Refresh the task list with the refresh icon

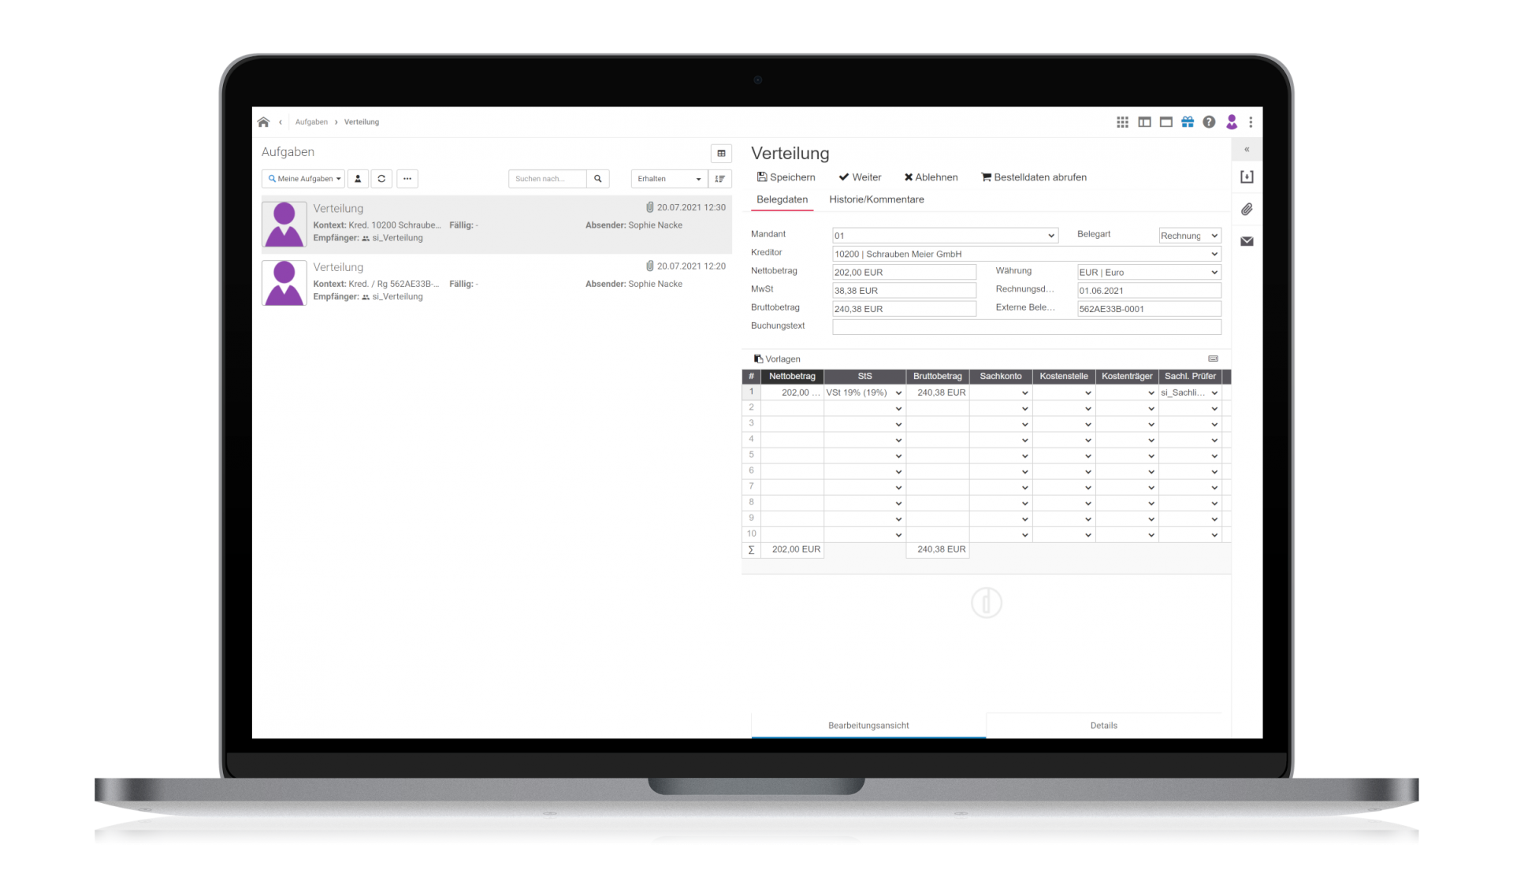381,179
